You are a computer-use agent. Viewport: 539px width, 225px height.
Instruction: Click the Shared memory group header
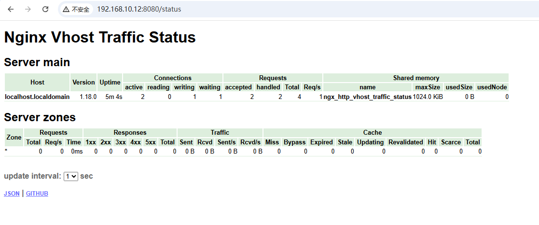click(x=416, y=78)
